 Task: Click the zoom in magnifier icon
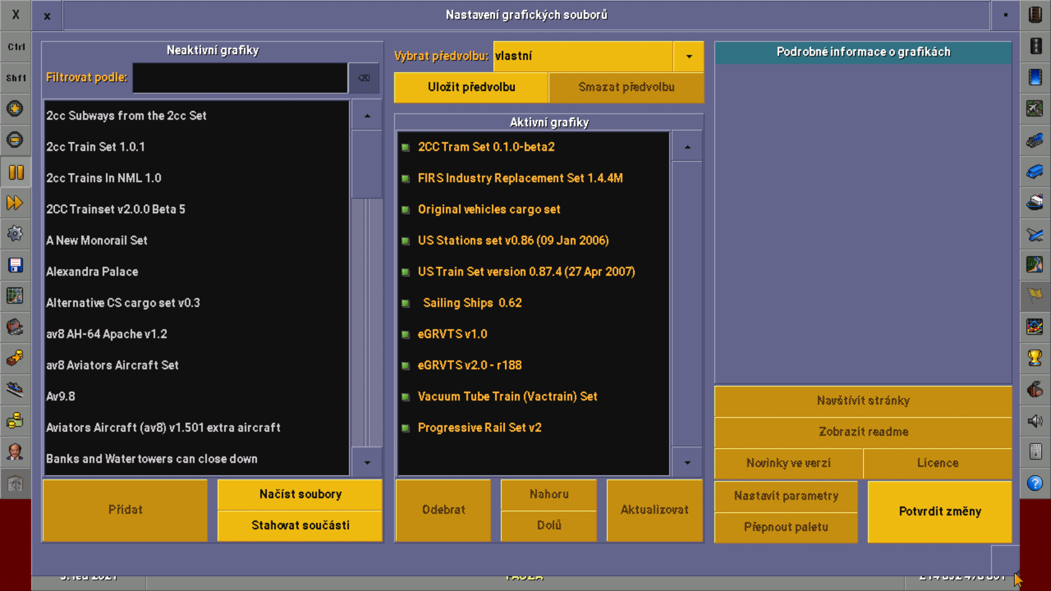pos(15,108)
